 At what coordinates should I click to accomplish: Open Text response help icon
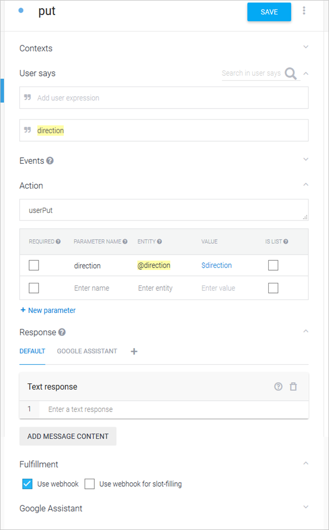pos(278,386)
